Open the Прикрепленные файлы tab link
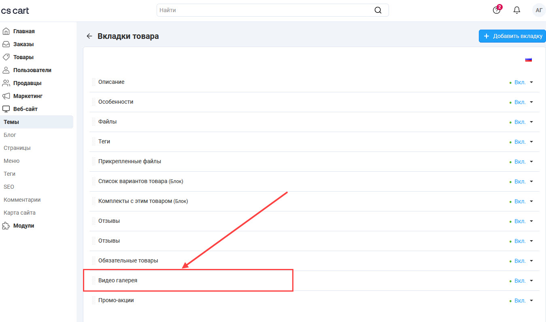546x322 pixels. [130, 161]
